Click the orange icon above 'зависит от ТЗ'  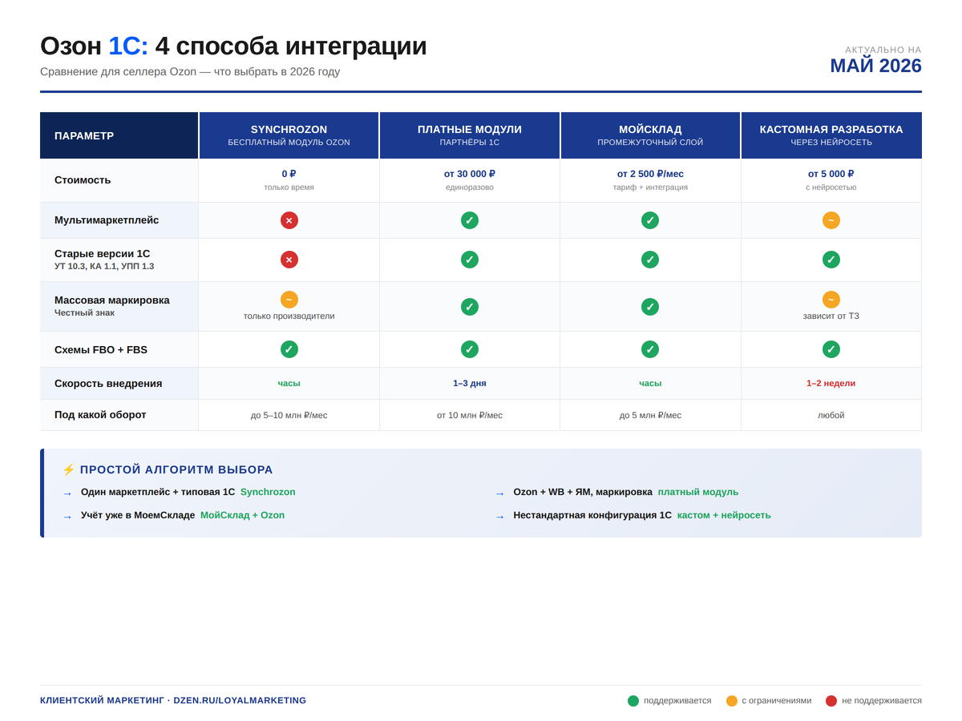(831, 300)
